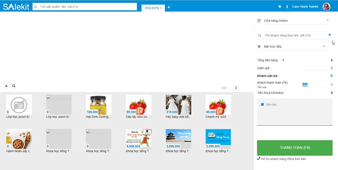This screenshot has width=338, height=170.
Task: Click the fullscreen move icon in header
Action: click(279, 7)
